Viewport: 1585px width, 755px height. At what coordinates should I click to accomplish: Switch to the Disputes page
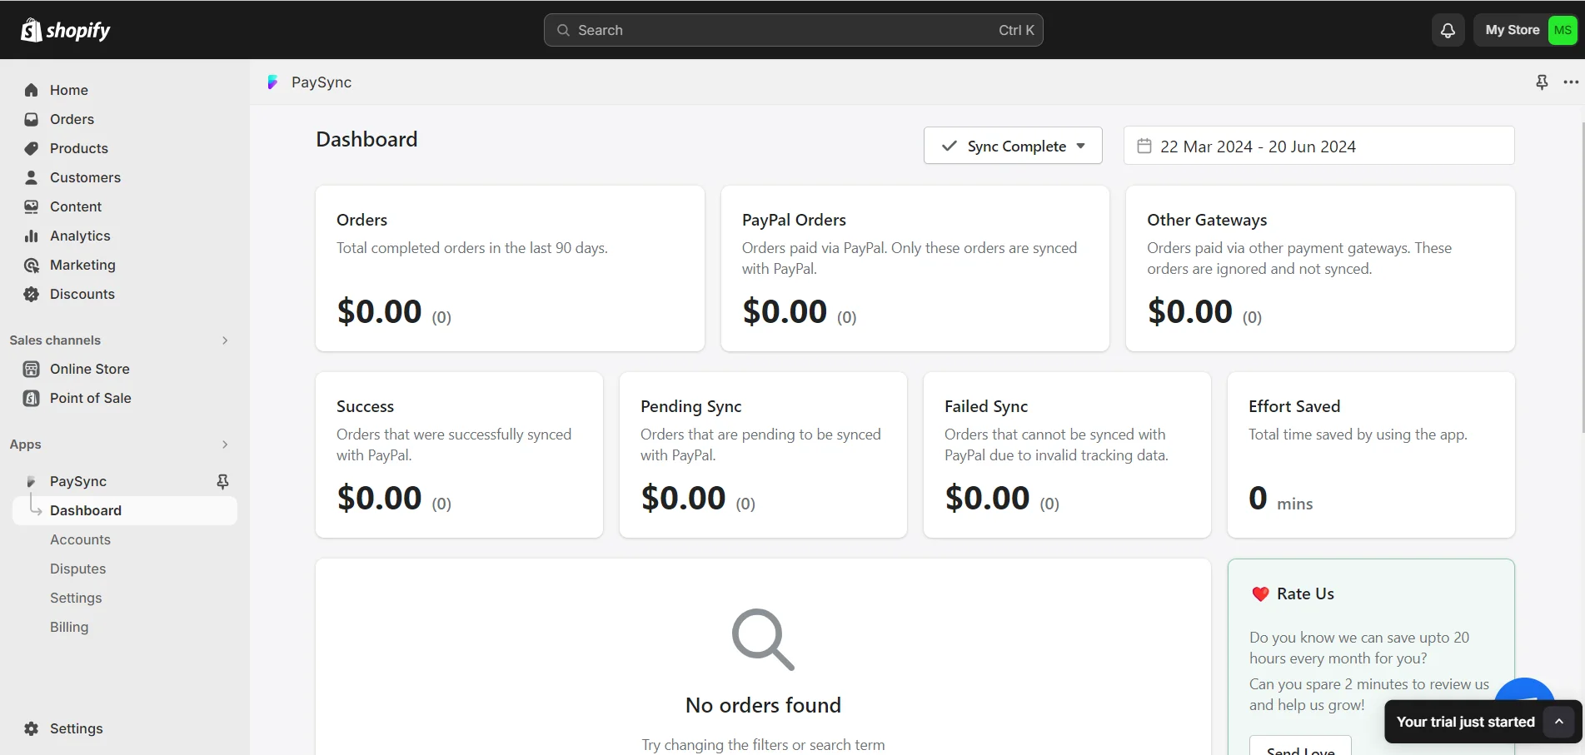point(77,569)
